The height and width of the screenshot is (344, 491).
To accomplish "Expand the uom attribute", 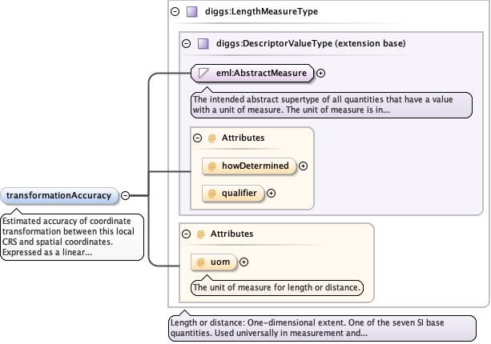I will [x=243, y=262].
